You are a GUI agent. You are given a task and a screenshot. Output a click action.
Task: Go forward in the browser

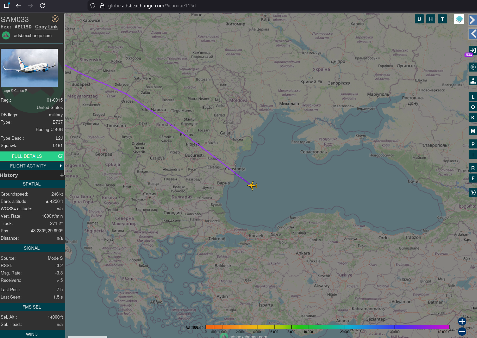(x=30, y=6)
